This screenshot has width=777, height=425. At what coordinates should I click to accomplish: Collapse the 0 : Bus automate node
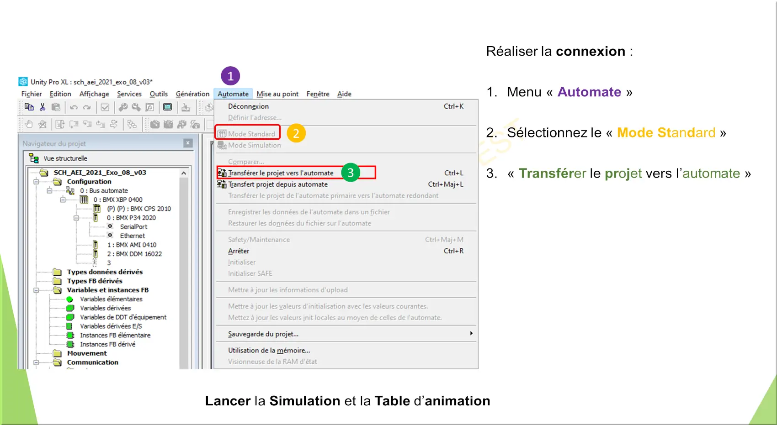pos(49,191)
